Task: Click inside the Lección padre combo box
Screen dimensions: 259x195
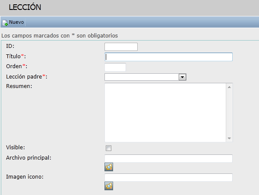Action: [x=142, y=77]
